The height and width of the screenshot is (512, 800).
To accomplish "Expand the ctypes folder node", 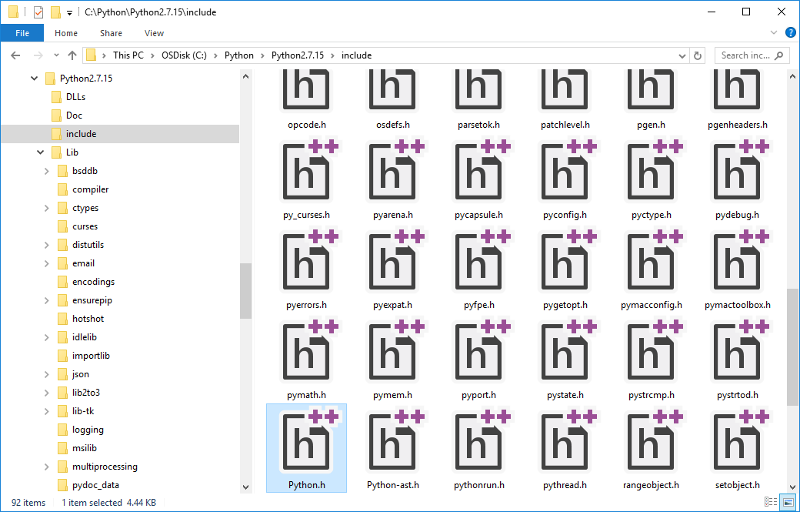I will 47,208.
